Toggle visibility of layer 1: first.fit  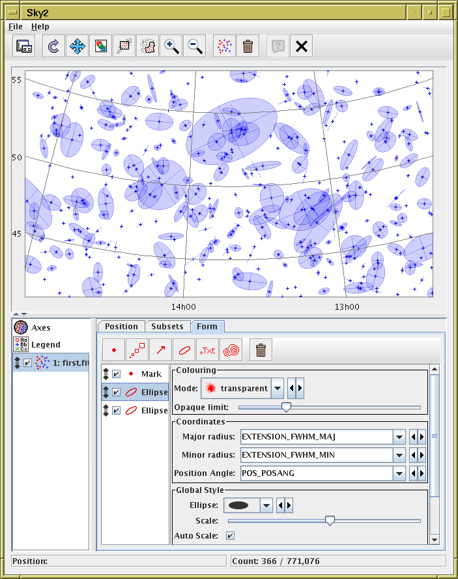[x=28, y=363]
